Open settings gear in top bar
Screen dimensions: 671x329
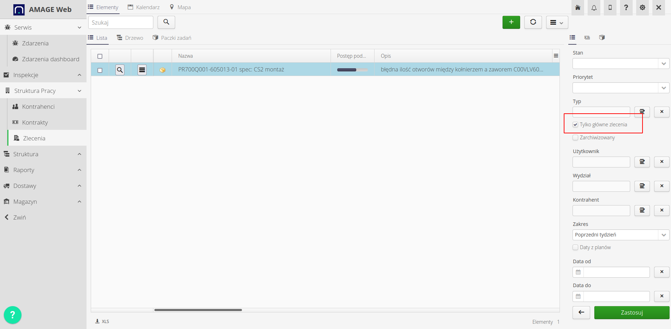(x=642, y=8)
